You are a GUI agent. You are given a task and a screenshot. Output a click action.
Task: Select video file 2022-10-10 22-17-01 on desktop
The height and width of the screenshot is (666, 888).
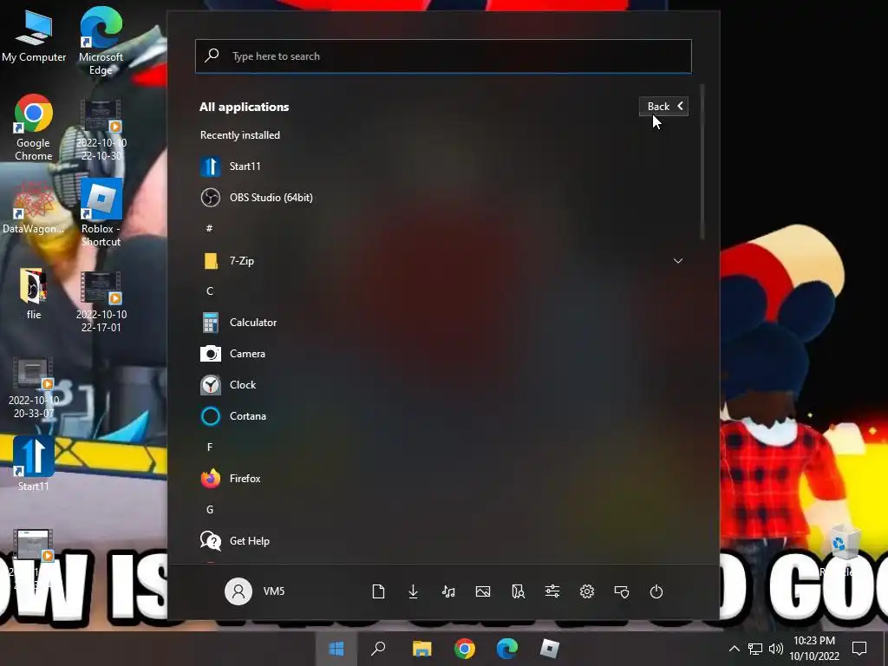101,302
